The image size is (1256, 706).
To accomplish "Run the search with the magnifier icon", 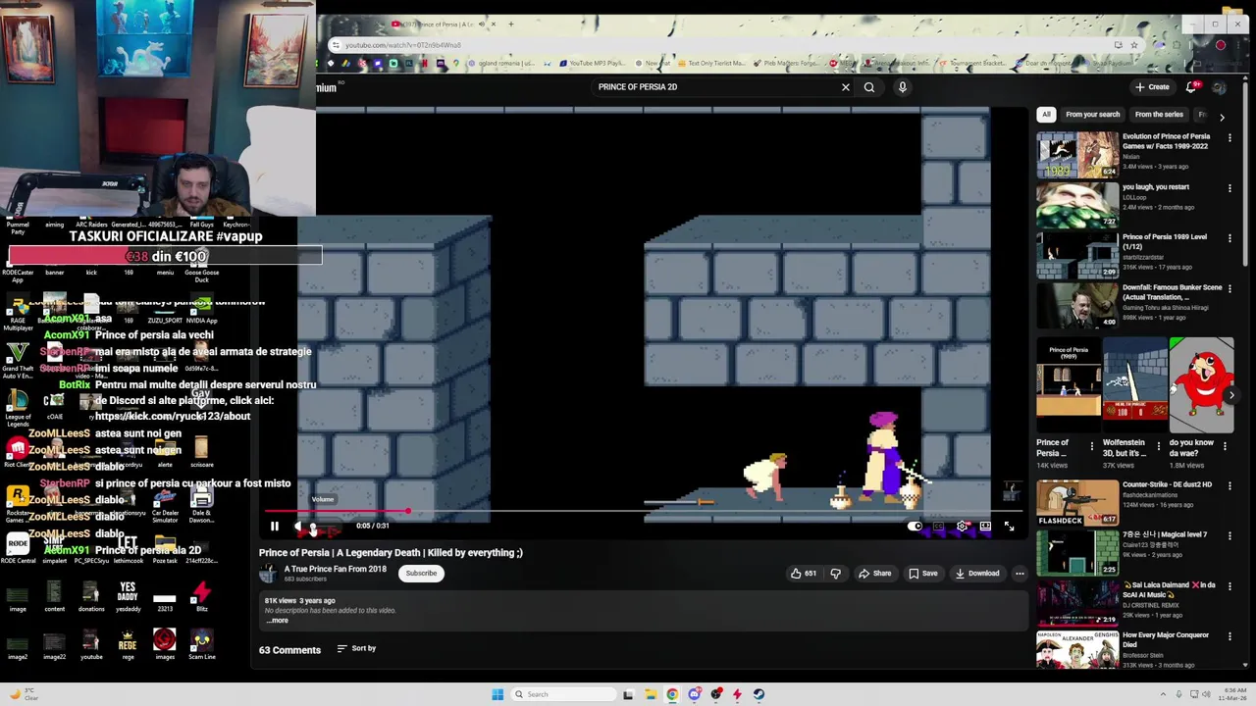I will (869, 87).
